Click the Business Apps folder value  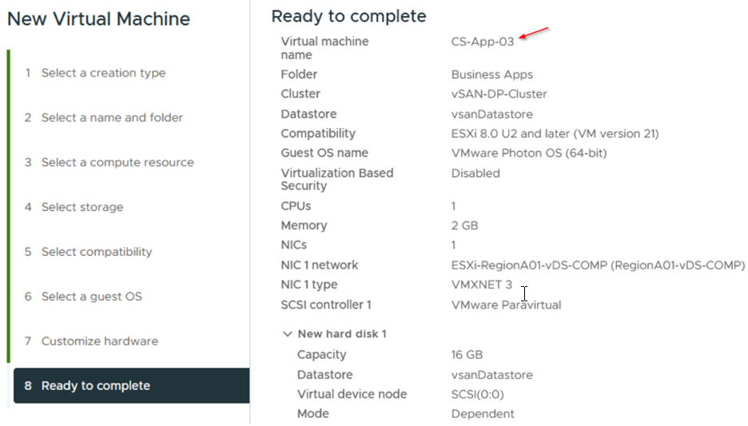(x=491, y=75)
